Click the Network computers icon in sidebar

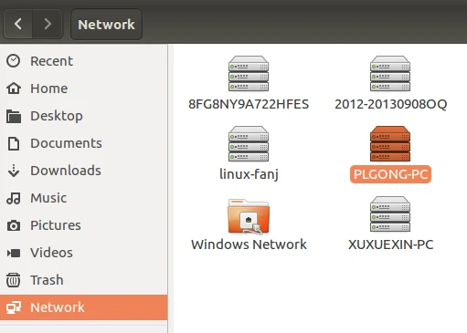(14, 307)
